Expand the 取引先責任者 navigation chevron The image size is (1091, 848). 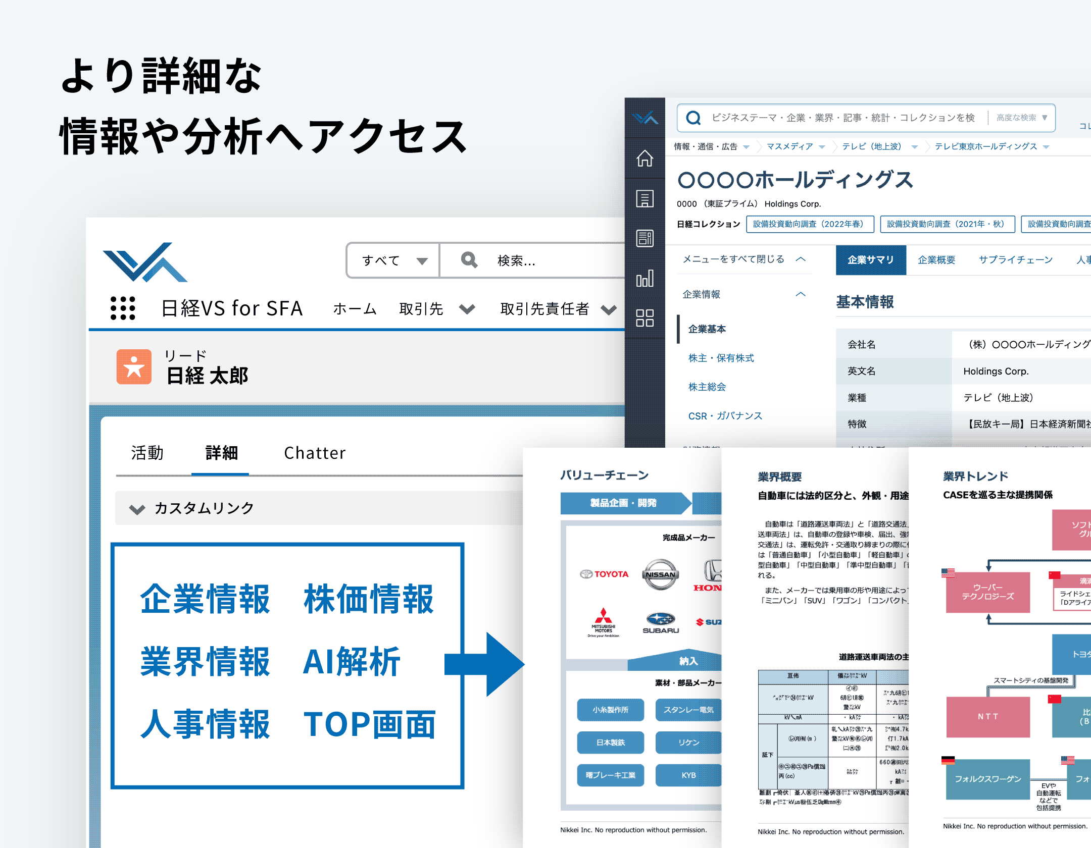point(609,309)
